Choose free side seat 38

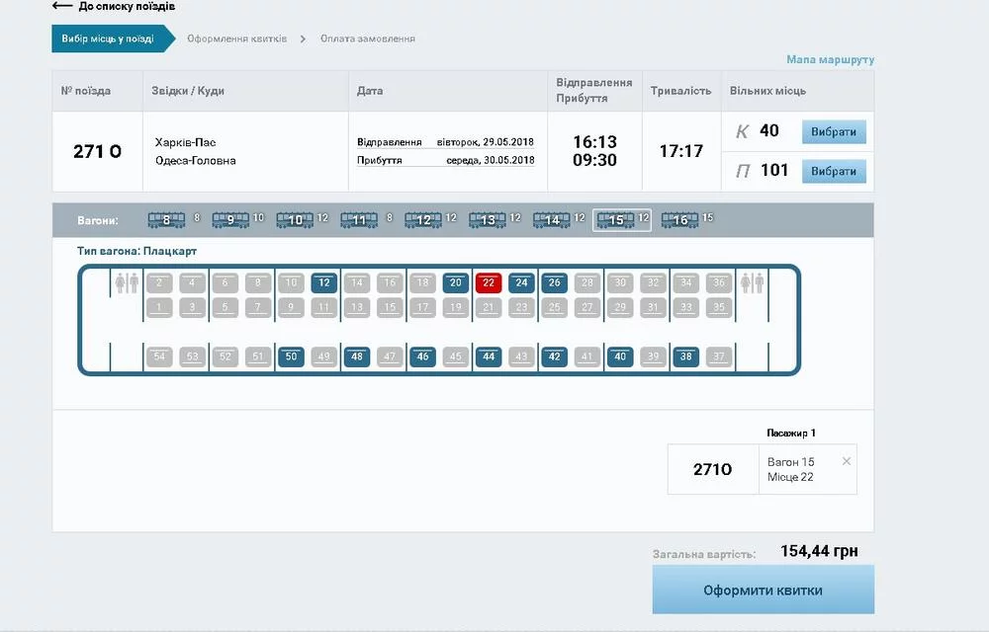coord(686,356)
